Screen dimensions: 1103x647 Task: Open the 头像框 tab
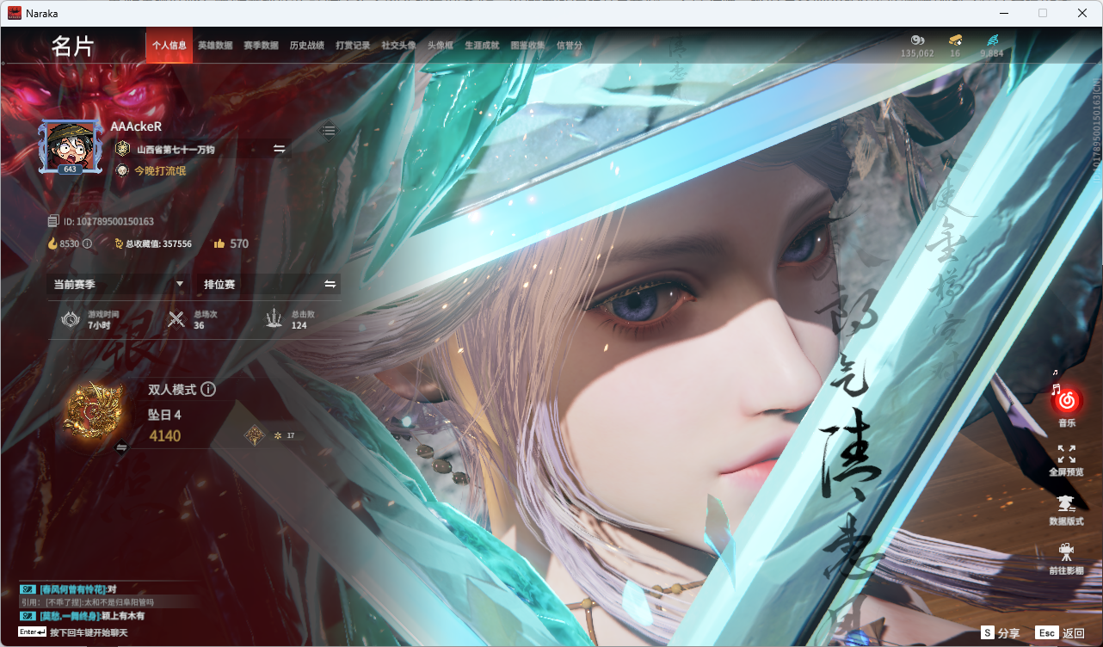point(441,46)
